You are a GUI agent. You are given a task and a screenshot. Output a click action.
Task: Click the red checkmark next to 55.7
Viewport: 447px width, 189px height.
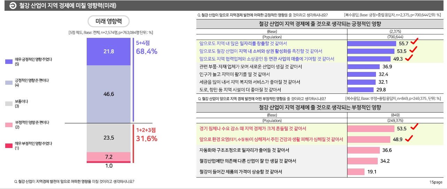[414, 42]
